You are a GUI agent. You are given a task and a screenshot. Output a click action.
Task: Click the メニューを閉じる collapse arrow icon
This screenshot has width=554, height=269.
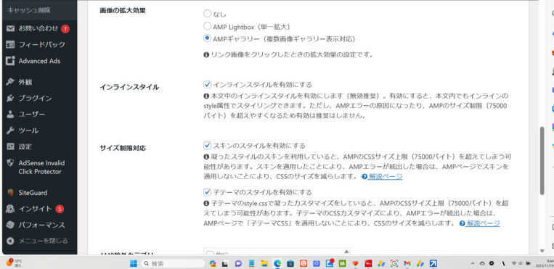click(10, 241)
